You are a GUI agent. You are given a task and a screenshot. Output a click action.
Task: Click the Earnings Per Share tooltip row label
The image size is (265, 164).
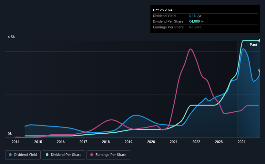pyautogui.click(x=168, y=27)
